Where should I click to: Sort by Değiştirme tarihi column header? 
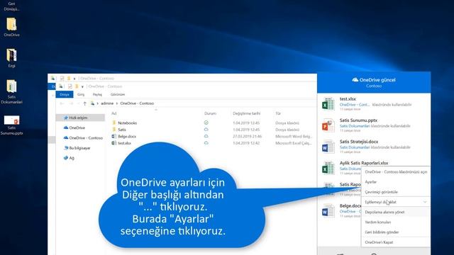[246, 113]
